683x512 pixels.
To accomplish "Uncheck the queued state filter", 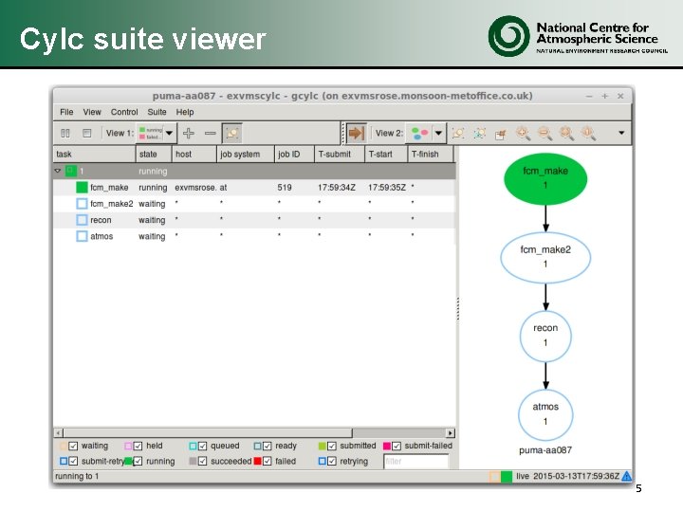I will (x=202, y=446).
